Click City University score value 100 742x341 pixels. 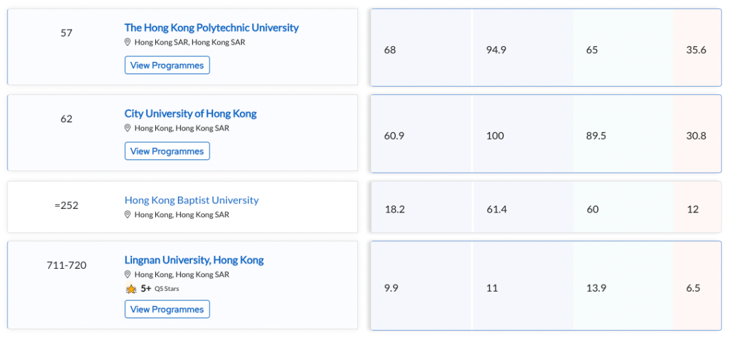495,136
